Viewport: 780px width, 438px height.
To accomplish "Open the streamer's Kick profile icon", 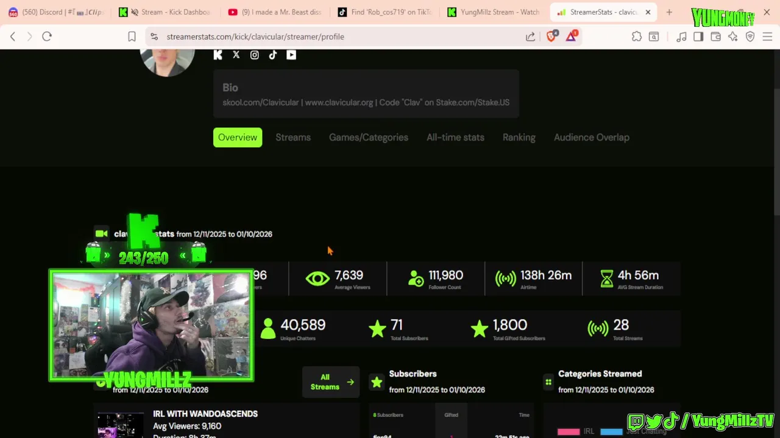I will pos(218,55).
